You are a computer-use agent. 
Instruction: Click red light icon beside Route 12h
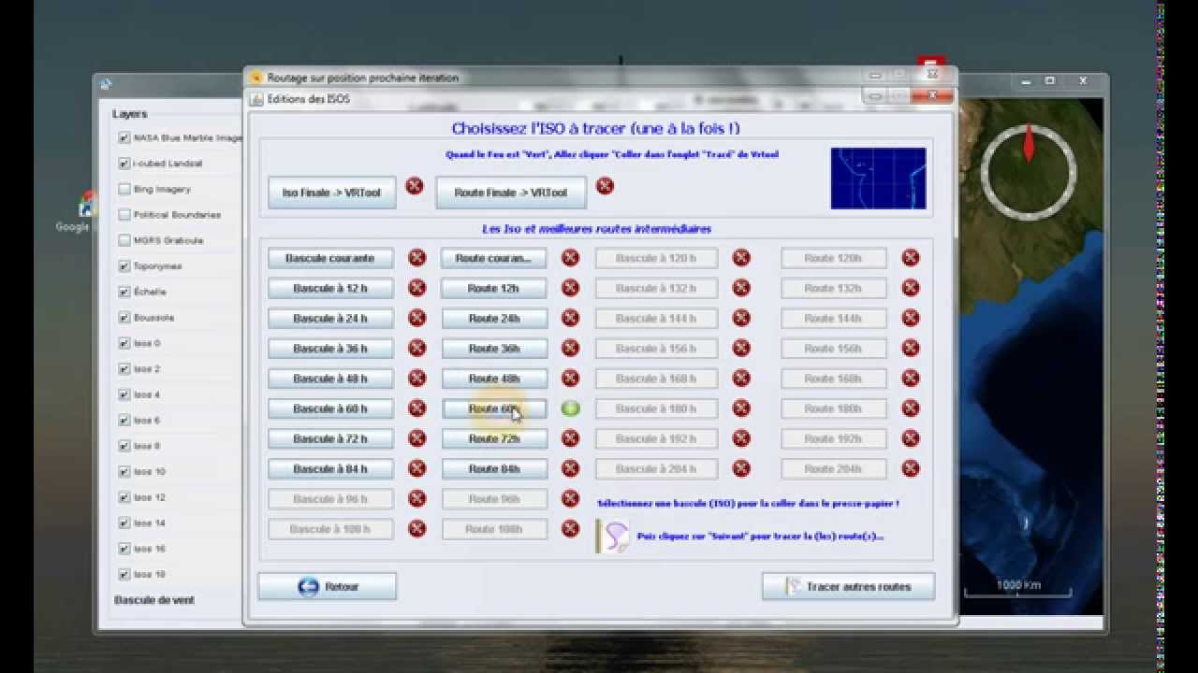[570, 288]
